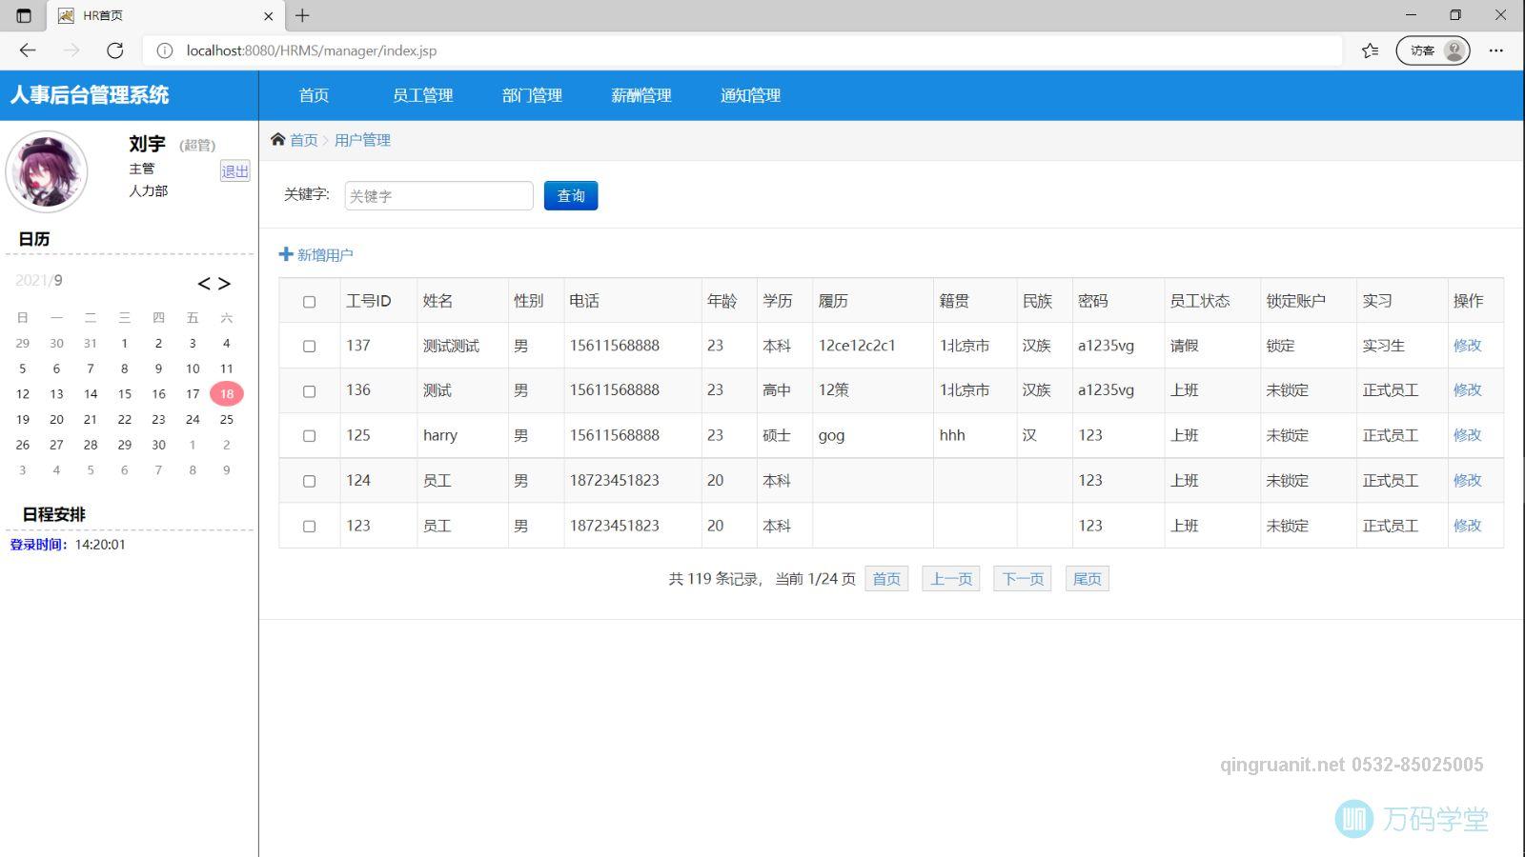This screenshot has width=1525, height=857.
Task: Switch to the HR首页 browser tab
Action: [102, 15]
